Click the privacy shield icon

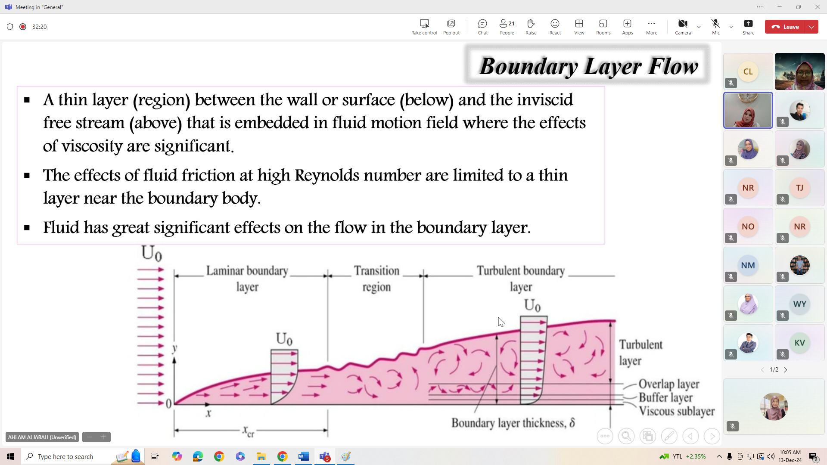coord(10,27)
